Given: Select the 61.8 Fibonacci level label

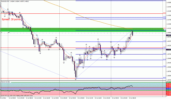Looking at the screenshot, I should click(x=164, y=59).
